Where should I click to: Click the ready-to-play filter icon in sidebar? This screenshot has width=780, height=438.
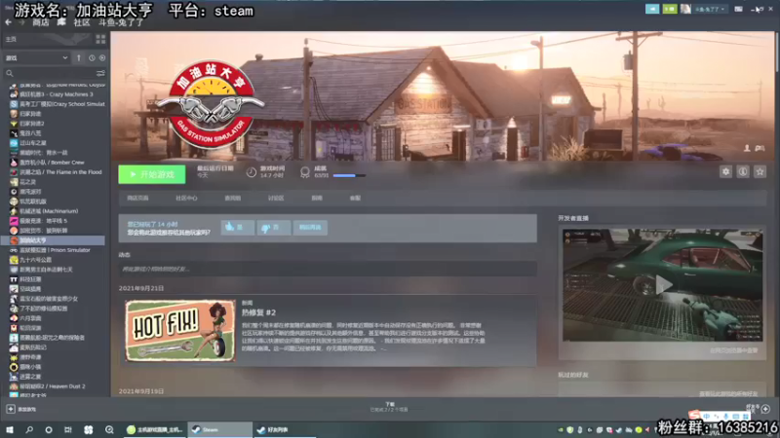click(x=102, y=58)
